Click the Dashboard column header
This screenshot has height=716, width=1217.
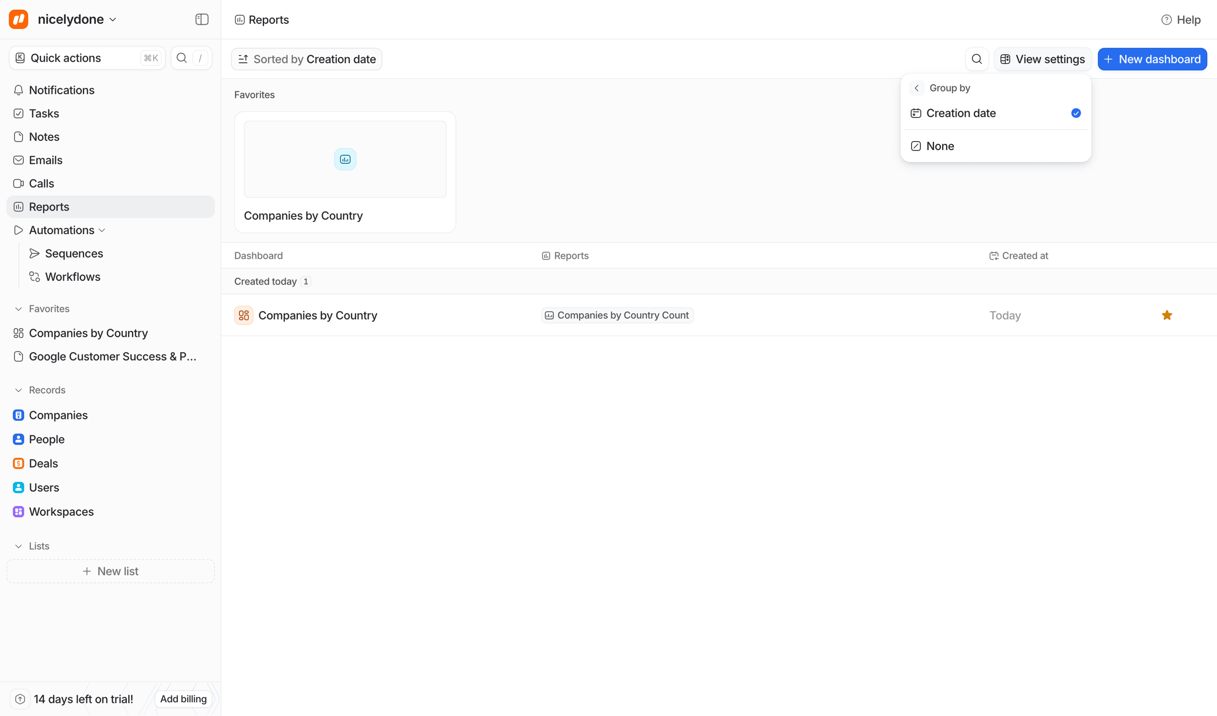[x=259, y=256]
